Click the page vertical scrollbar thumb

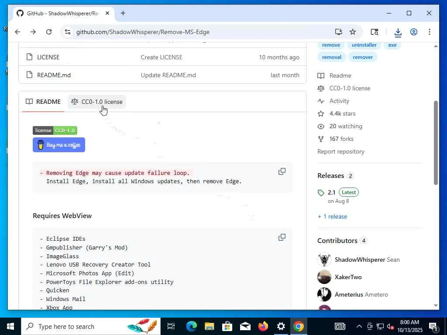point(436,143)
